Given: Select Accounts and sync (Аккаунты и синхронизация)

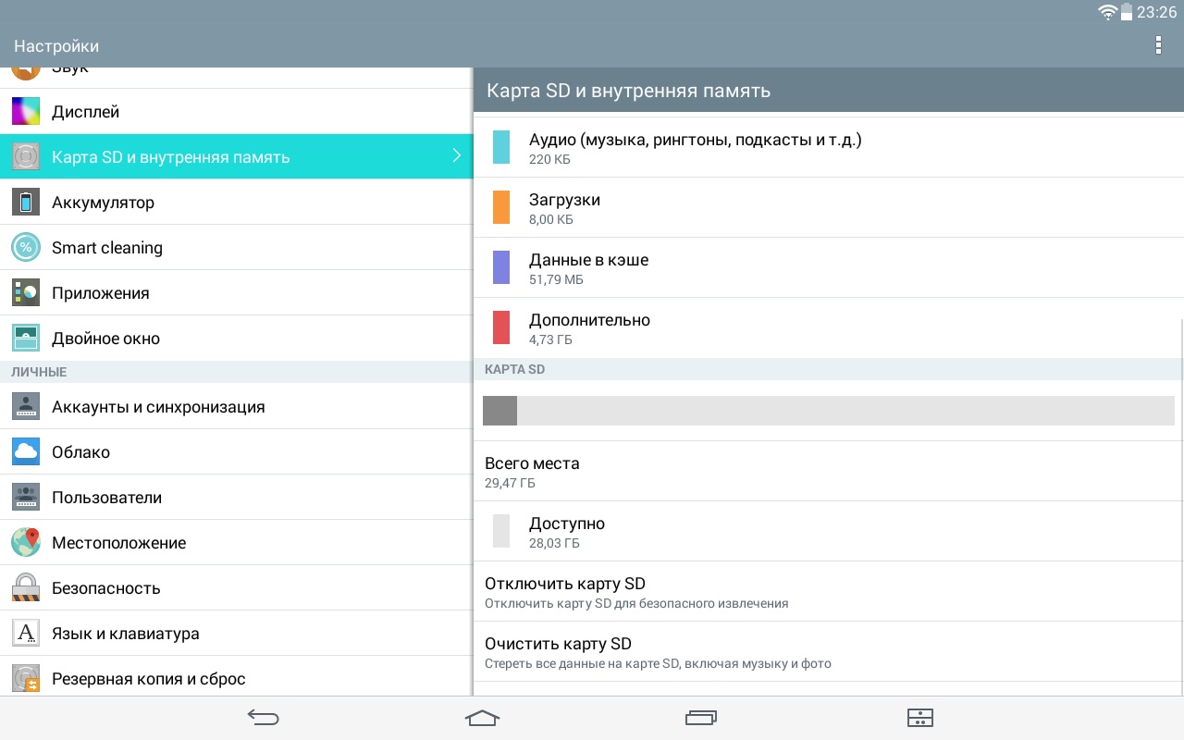Looking at the screenshot, I should (x=158, y=407).
